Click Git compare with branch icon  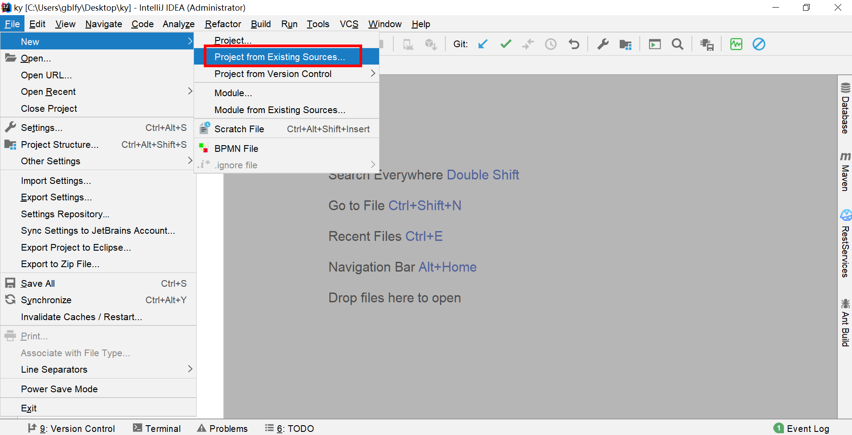(x=528, y=44)
